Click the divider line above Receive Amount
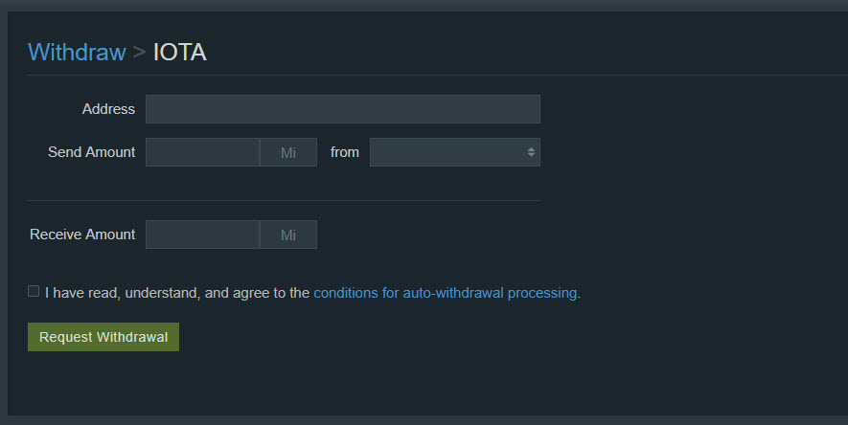 coord(284,200)
